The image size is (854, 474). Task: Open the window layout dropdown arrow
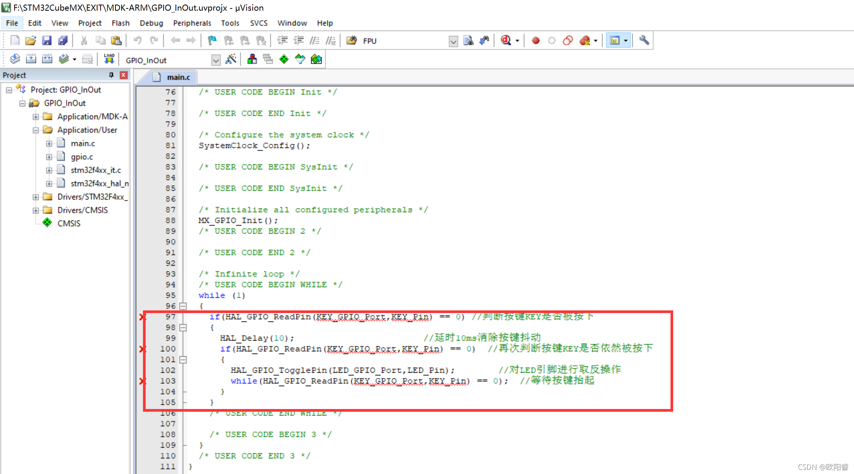point(626,41)
